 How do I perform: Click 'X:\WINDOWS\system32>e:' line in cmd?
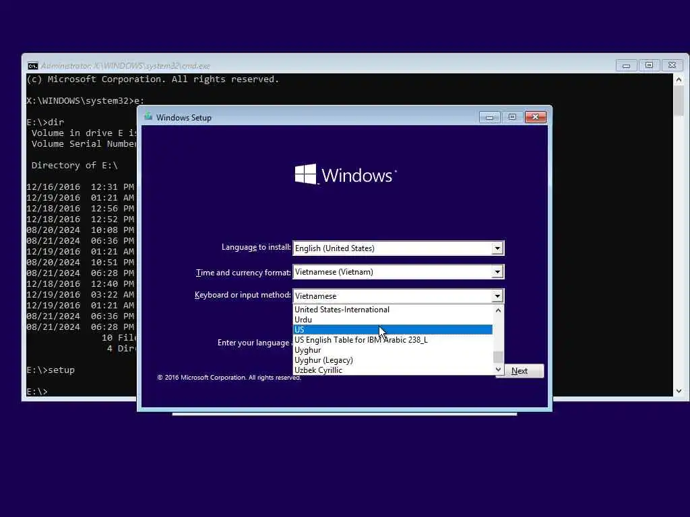pyautogui.click(x=86, y=101)
